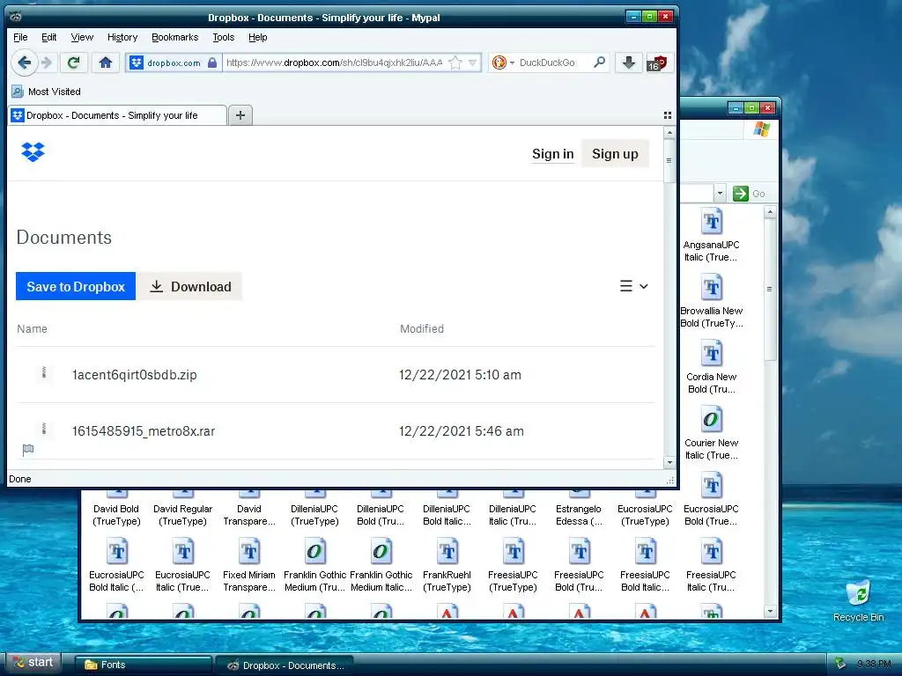Click the search magnifier icon
The width and height of the screenshot is (902, 676).
point(599,62)
